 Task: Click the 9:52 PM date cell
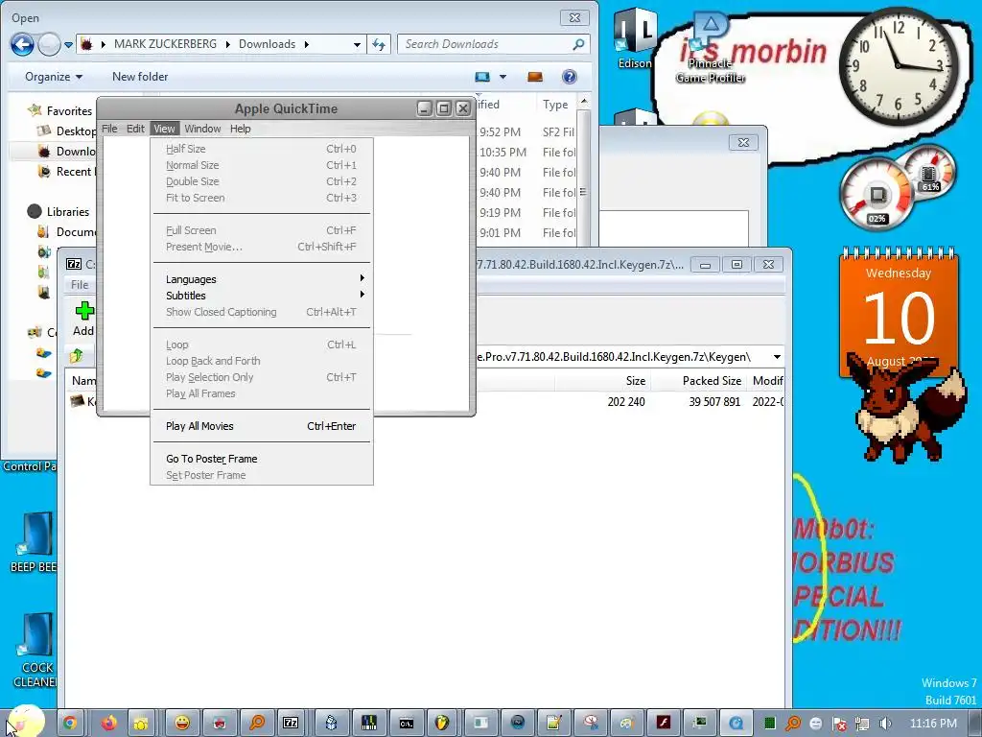pyautogui.click(x=501, y=132)
